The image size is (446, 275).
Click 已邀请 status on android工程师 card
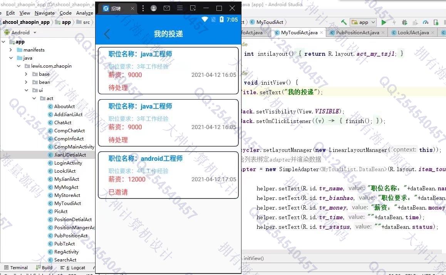[118, 192]
